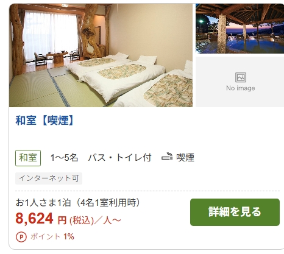Click the placeholder picture icon above No image
Image resolution: width=284 pixels, height=254 pixels.
[x=241, y=77]
